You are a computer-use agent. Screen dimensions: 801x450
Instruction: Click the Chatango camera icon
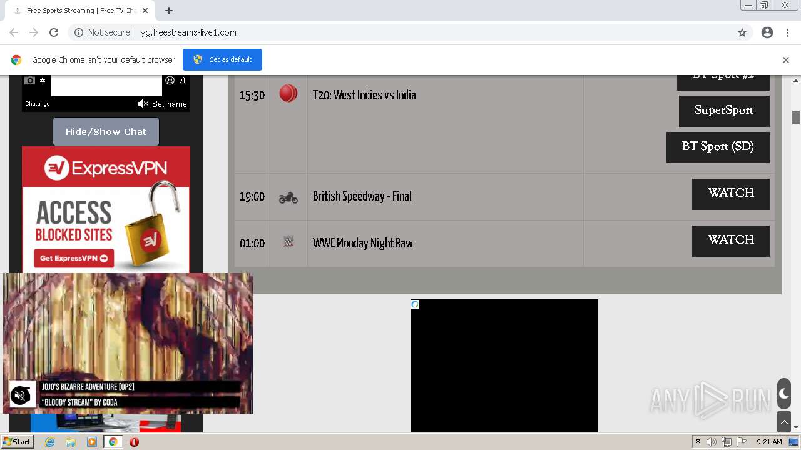pos(29,81)
